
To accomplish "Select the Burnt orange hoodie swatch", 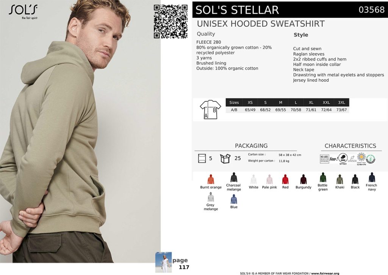I will pyautogui.click(x=211, y=179).
